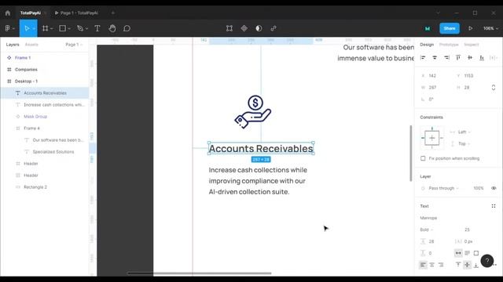Switch to the Layers tab

[x=13, y=45]
